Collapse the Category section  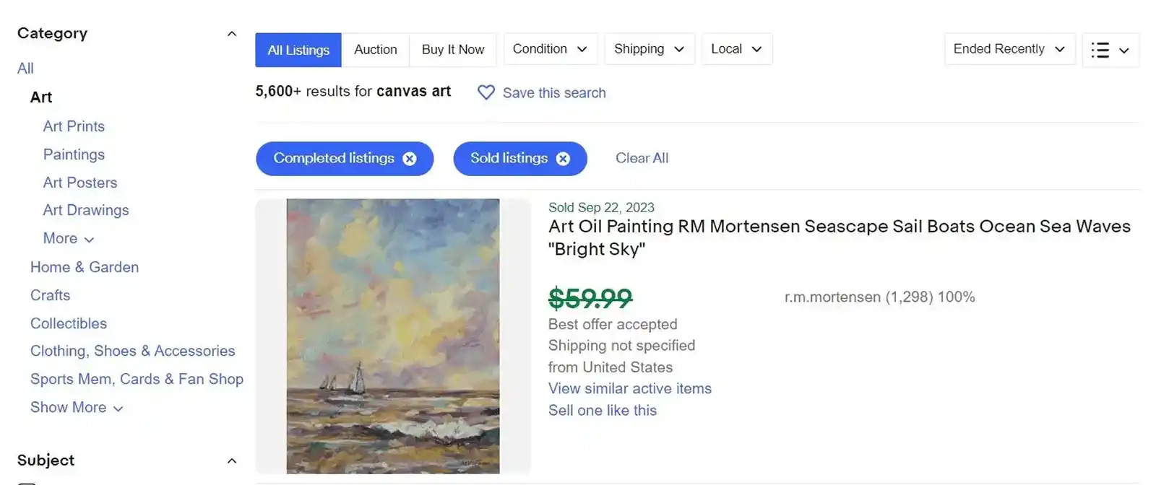pos(231,32)
